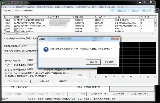Select the INTELSSDSA2MH080G1GC drive name
The height and width of the screenshot is (103, 160).
[x=32, y=20]
